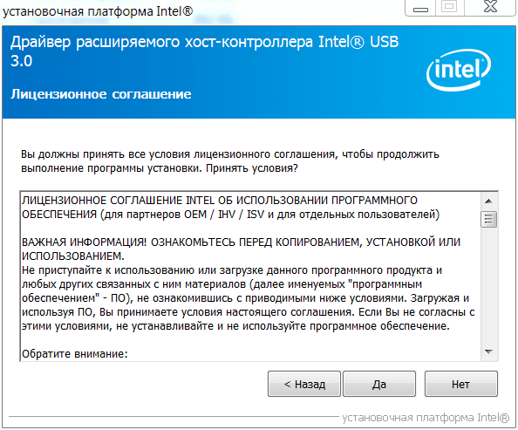Minimize the installer window

pyautogui.click(x=420, y=8)
